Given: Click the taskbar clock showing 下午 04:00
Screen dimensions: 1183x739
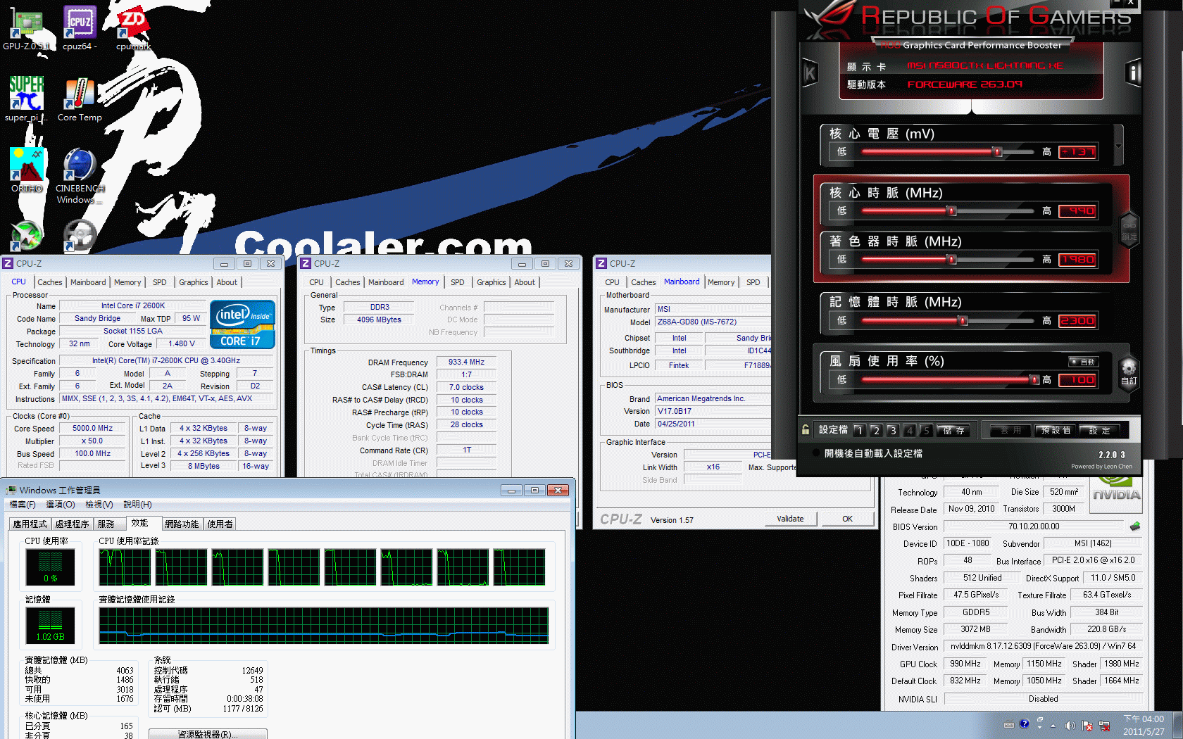Looking at the screenshot, I should pyautogui.click(x=1144, y=726).
